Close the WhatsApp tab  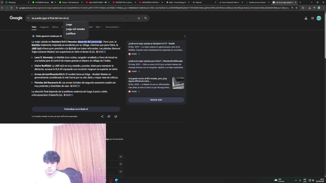coord(29,2)
